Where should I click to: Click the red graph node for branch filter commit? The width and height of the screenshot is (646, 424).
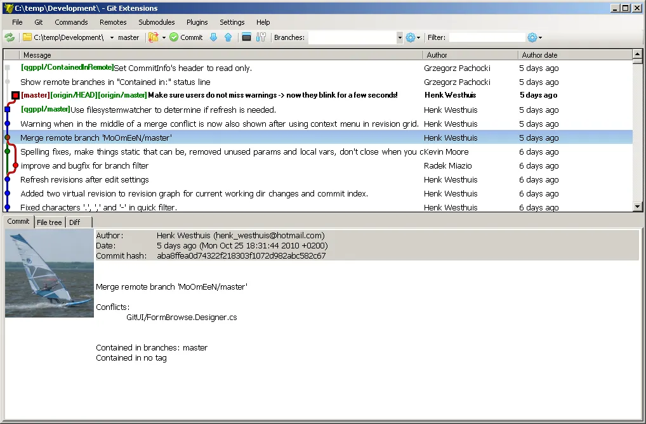[x=16, y=165]
